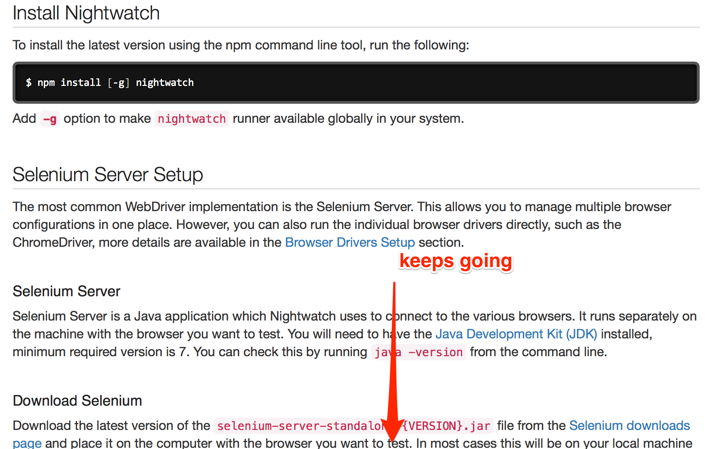Open the Selenium downloads link
The image size is (711, 449).
[630, 425]
